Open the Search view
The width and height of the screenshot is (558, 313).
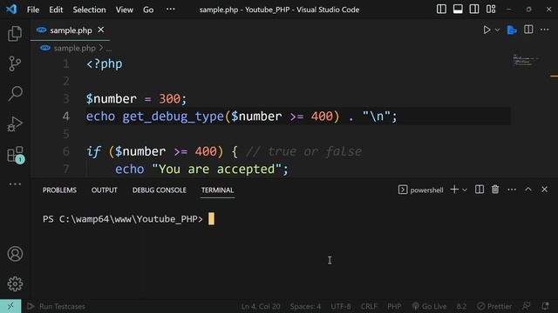15,94
